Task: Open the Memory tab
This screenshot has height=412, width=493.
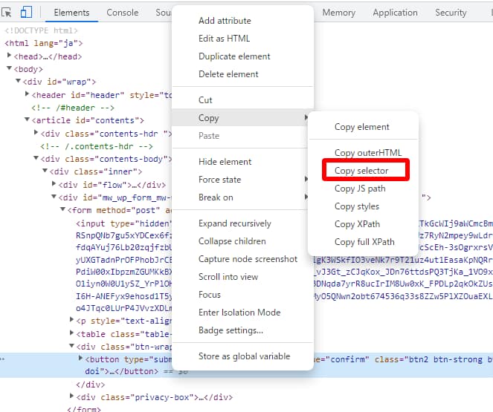Action: point(338,13)
